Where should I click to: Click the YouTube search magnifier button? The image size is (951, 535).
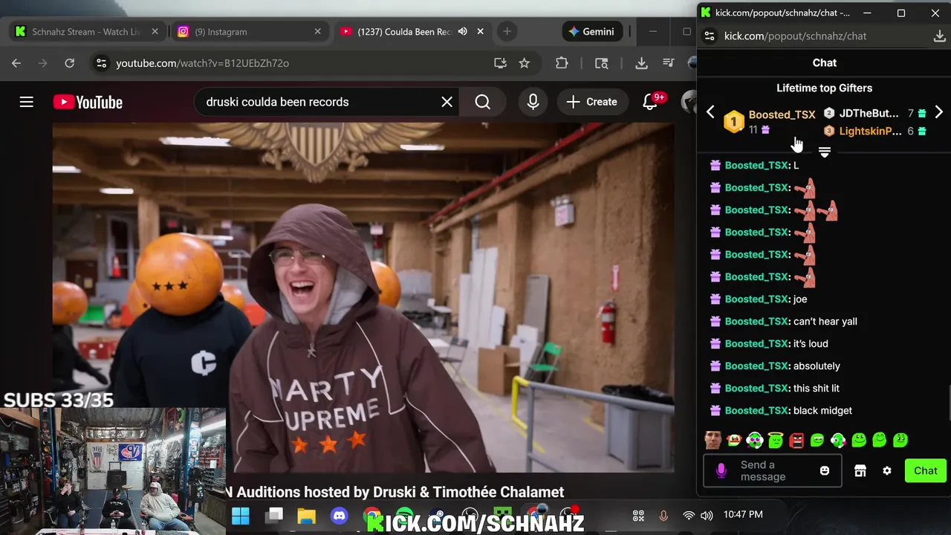[483, 102]
